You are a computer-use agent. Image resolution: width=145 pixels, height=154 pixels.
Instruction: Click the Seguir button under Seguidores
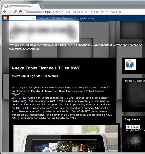click(x=133, y=127)
